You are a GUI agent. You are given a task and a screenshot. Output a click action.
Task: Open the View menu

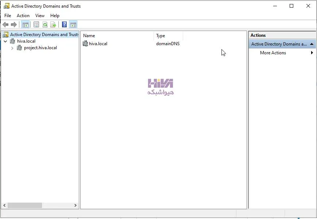click(x=40, y=16)
